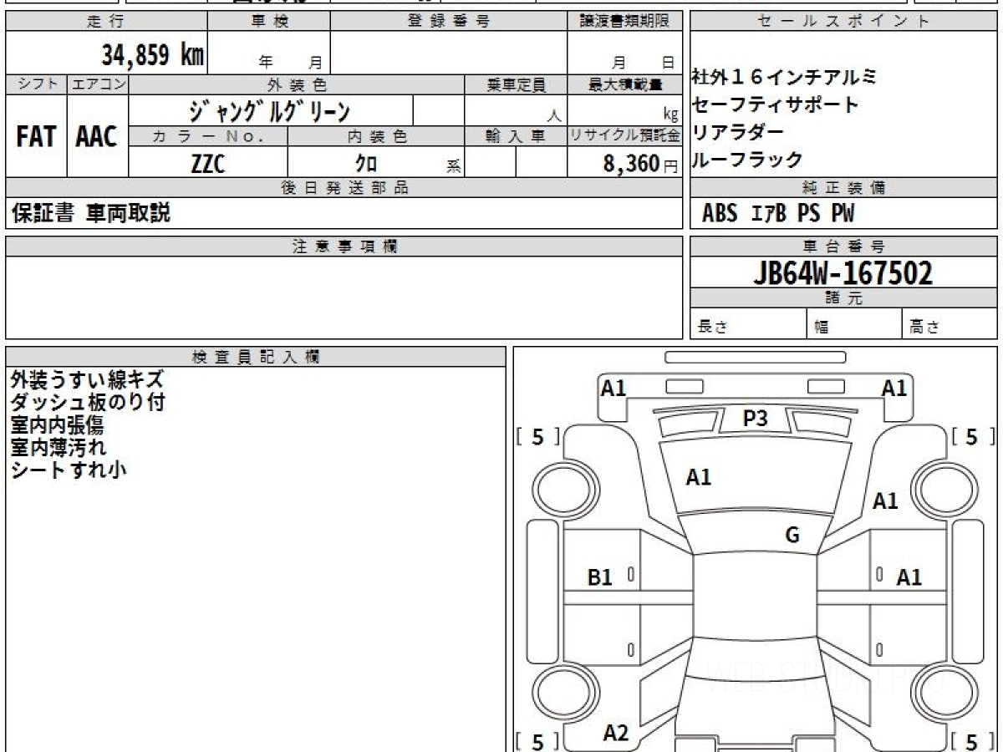Select the セーフティサポート line
Screen dimensions: 1003x752
(775, 105)
